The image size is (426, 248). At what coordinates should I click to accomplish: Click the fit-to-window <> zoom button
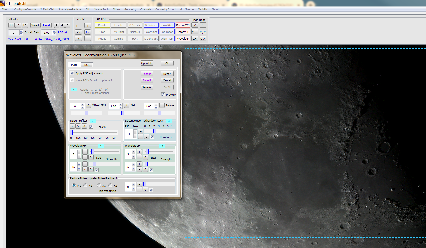click(x=79, y=32)
